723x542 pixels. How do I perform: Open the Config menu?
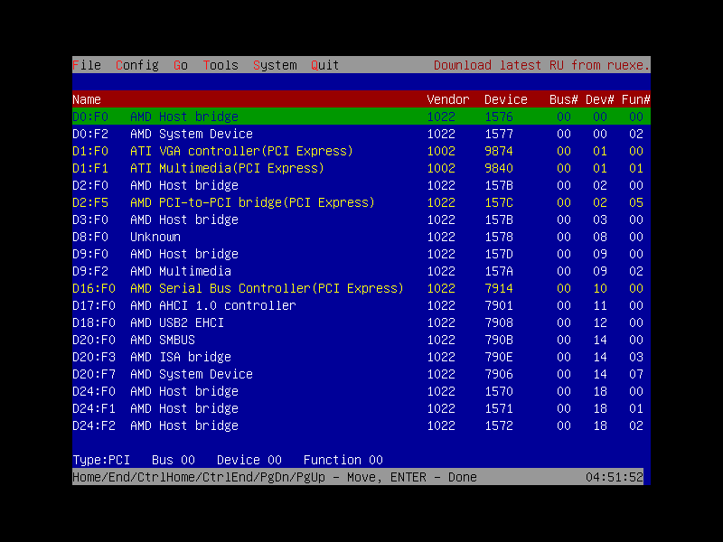coord(137,65)
